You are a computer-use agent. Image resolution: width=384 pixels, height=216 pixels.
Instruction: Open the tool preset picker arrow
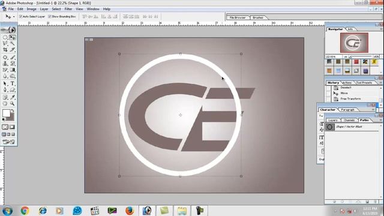[x=14, y=17]
